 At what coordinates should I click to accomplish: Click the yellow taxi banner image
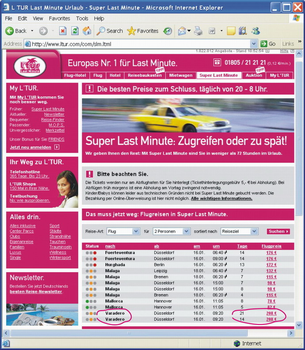pos(188,115)
